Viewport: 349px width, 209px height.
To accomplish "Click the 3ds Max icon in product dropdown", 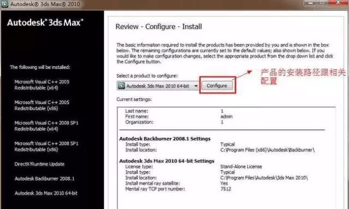I will pos(121,86).
